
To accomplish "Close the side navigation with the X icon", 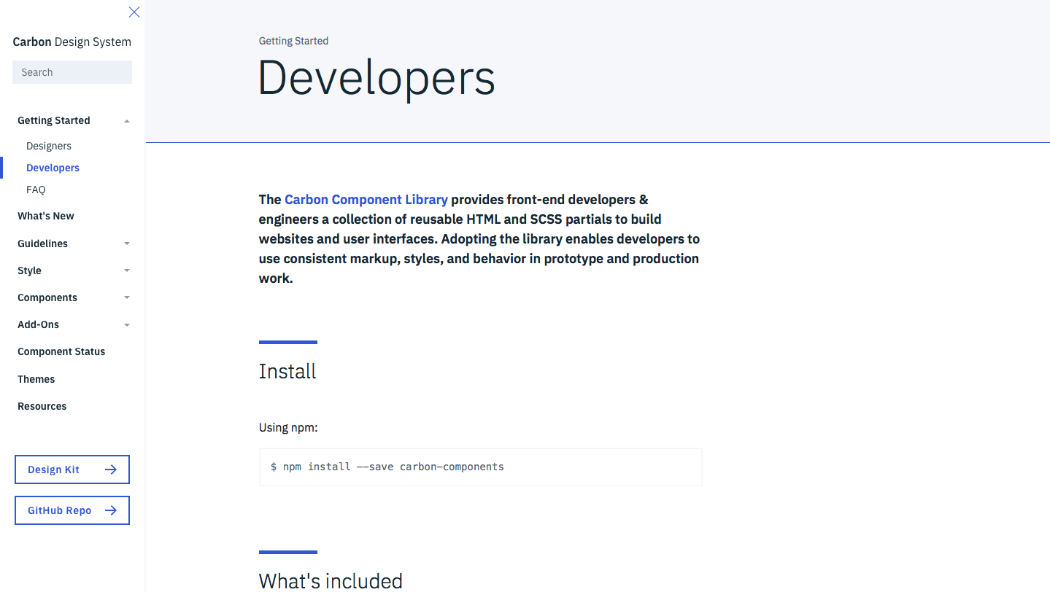I will click(x=134, y=12).
